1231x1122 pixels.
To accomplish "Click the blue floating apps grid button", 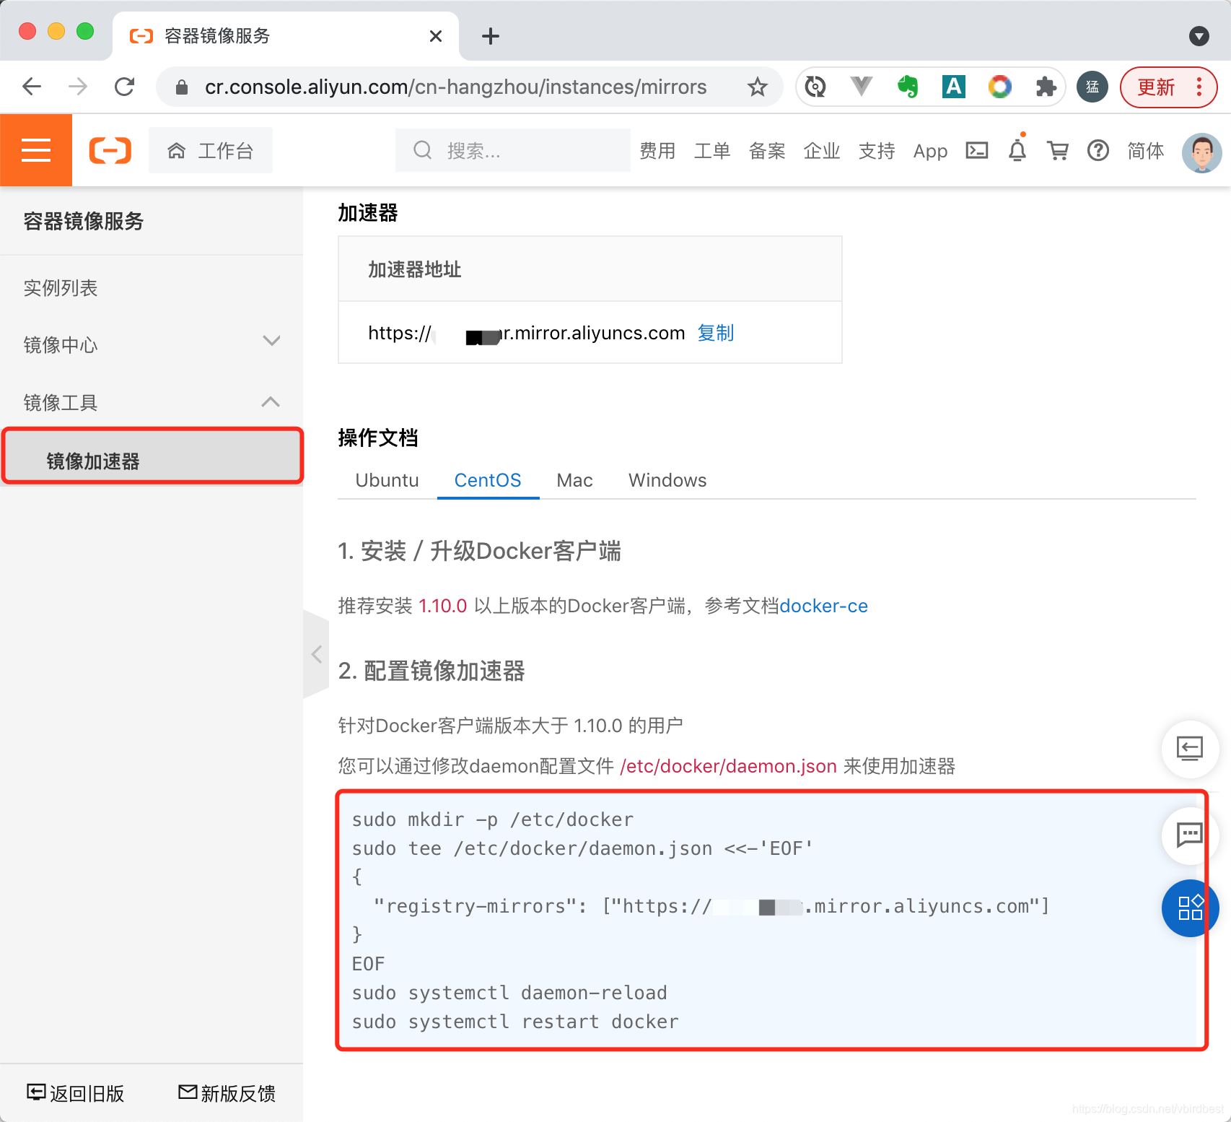I will [1190, 908].
